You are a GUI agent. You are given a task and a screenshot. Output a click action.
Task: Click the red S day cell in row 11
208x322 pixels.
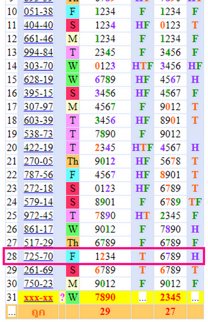[x=72, y=25]
